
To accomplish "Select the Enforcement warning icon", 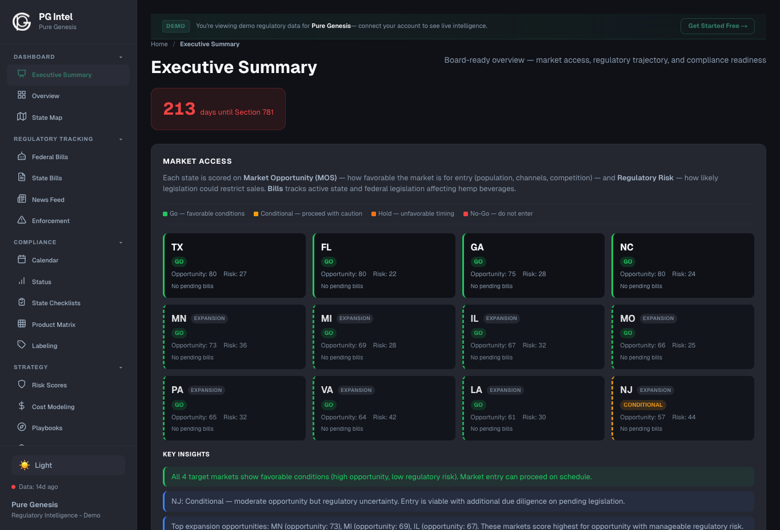I will click(21, 221).
